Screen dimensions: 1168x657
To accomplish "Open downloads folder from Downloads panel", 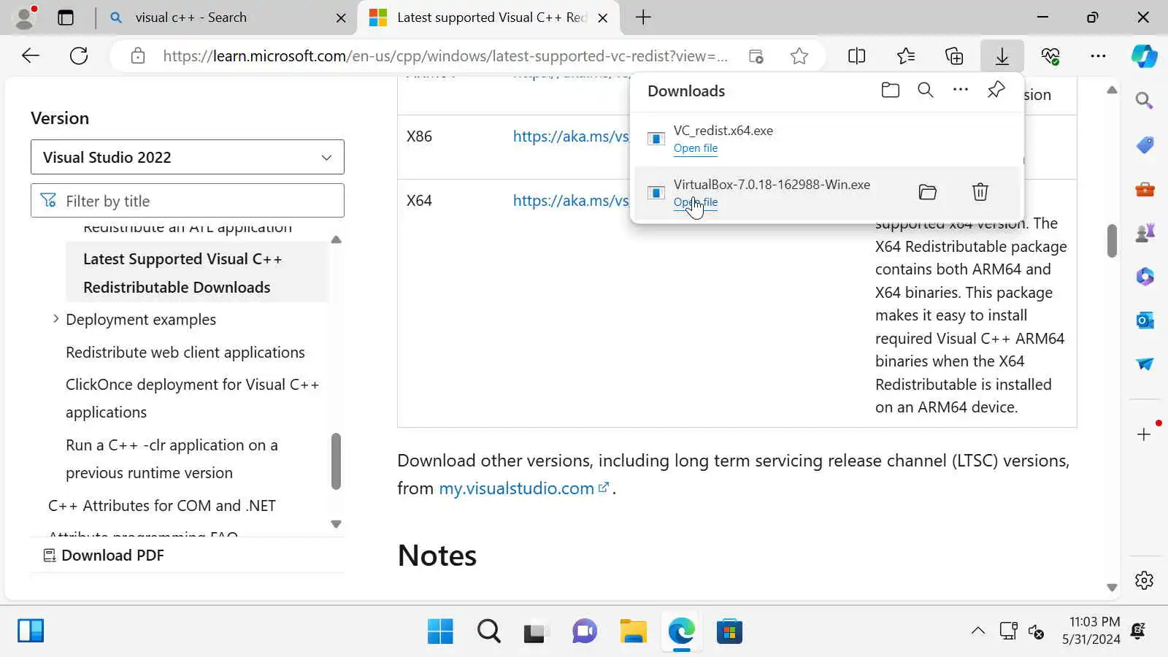I will pos(890,91).
